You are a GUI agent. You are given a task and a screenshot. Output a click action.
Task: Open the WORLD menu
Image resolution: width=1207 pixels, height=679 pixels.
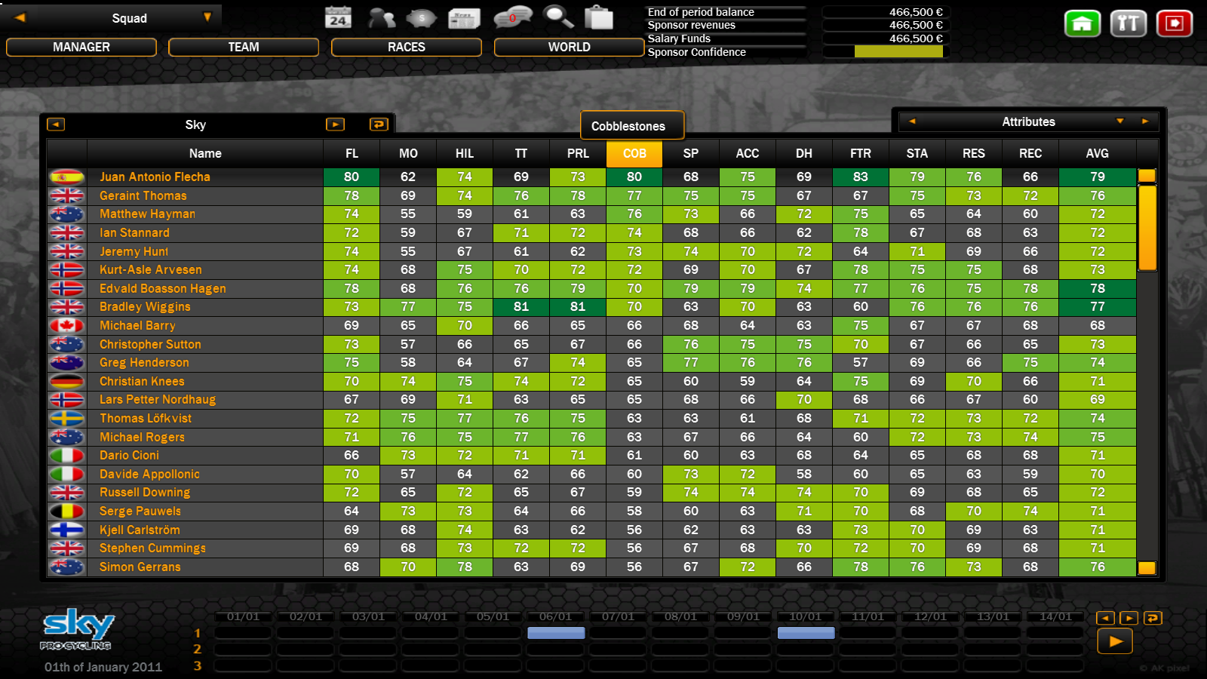(569, 47)
